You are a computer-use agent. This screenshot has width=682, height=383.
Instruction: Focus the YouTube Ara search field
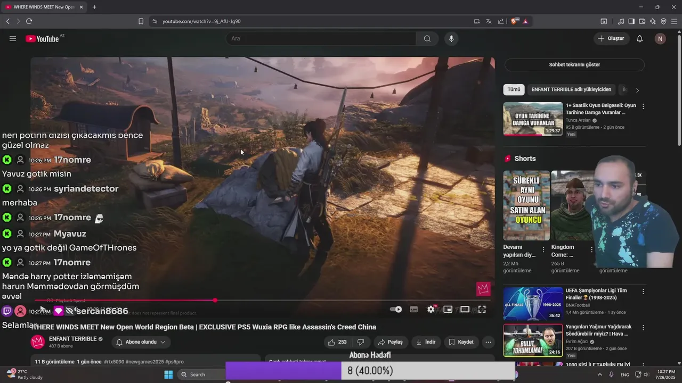(x=321, y=39)
